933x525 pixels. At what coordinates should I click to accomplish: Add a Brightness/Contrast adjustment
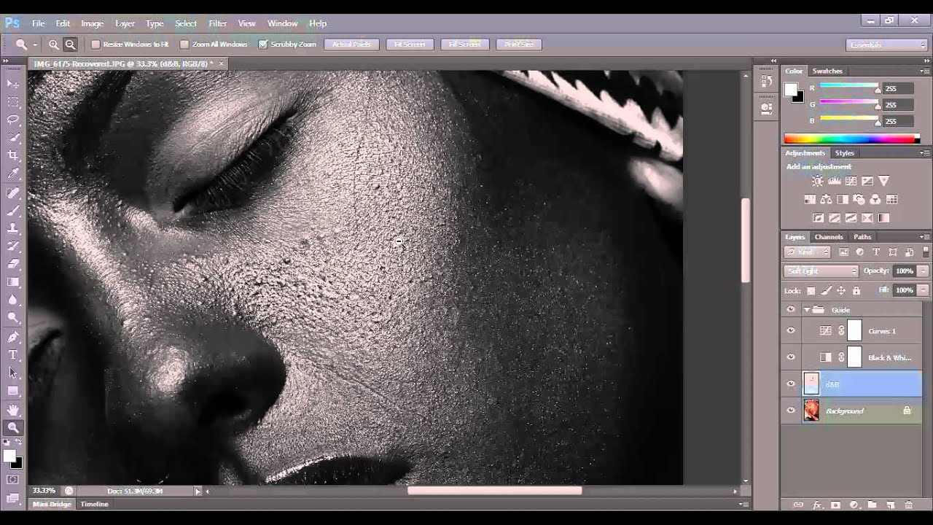[817, 181]
